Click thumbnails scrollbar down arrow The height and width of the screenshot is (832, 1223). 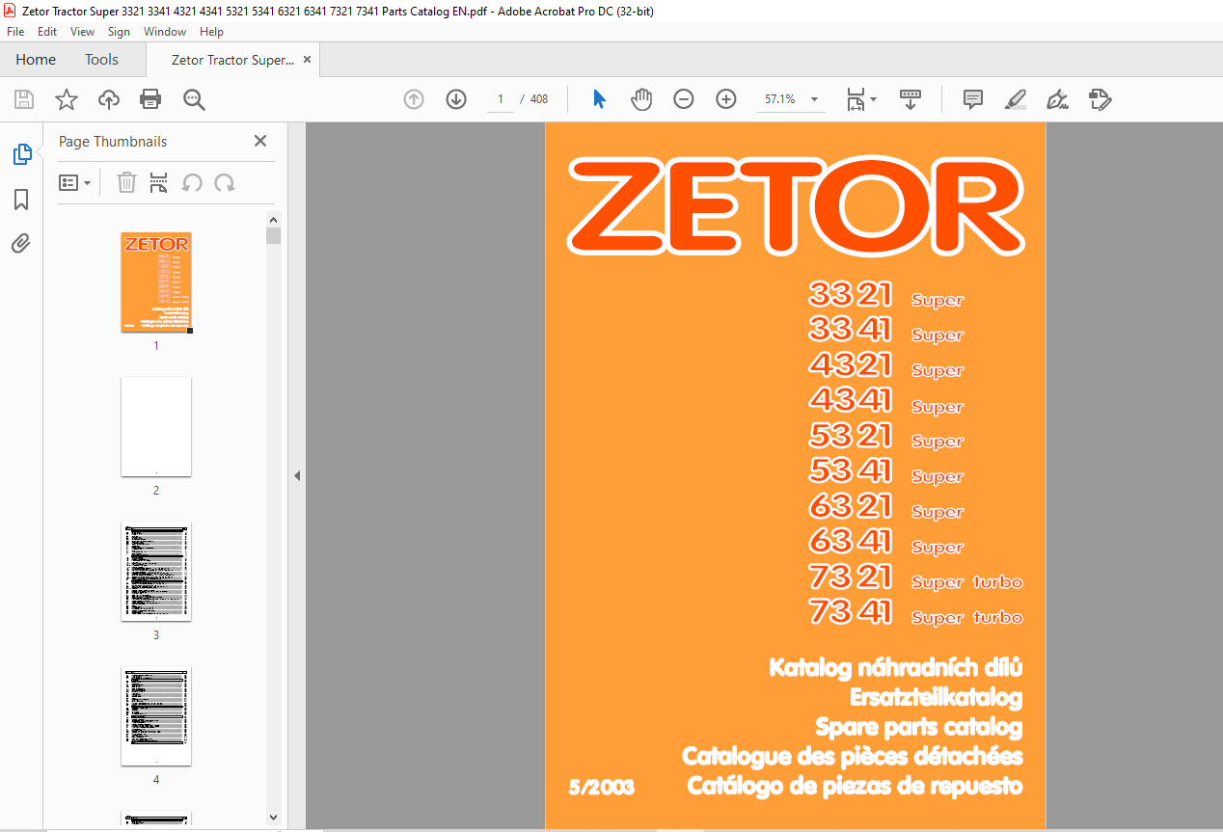click(x=274, y=818)
